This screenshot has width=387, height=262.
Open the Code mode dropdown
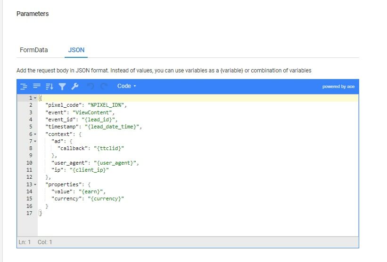127,86
